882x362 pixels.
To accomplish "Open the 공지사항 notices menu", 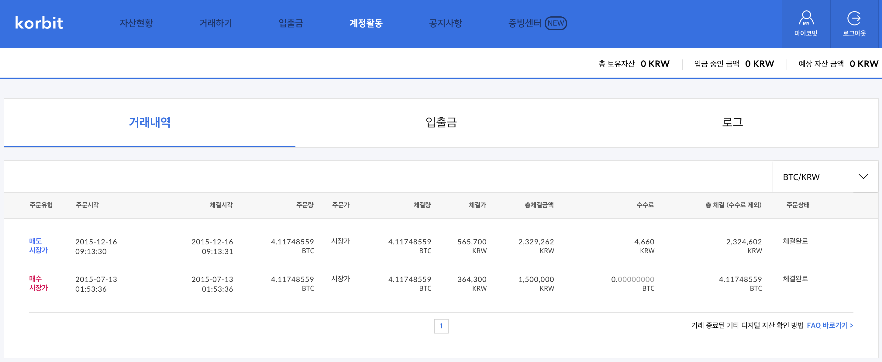I will point(445,23).
